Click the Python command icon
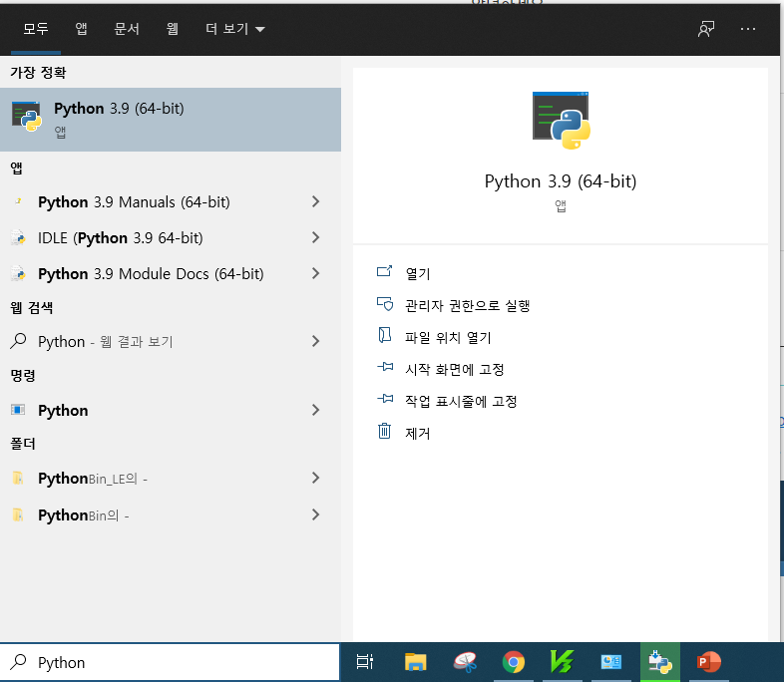Image resolution: width=784 pixels, height=682 pixels. 18,410
